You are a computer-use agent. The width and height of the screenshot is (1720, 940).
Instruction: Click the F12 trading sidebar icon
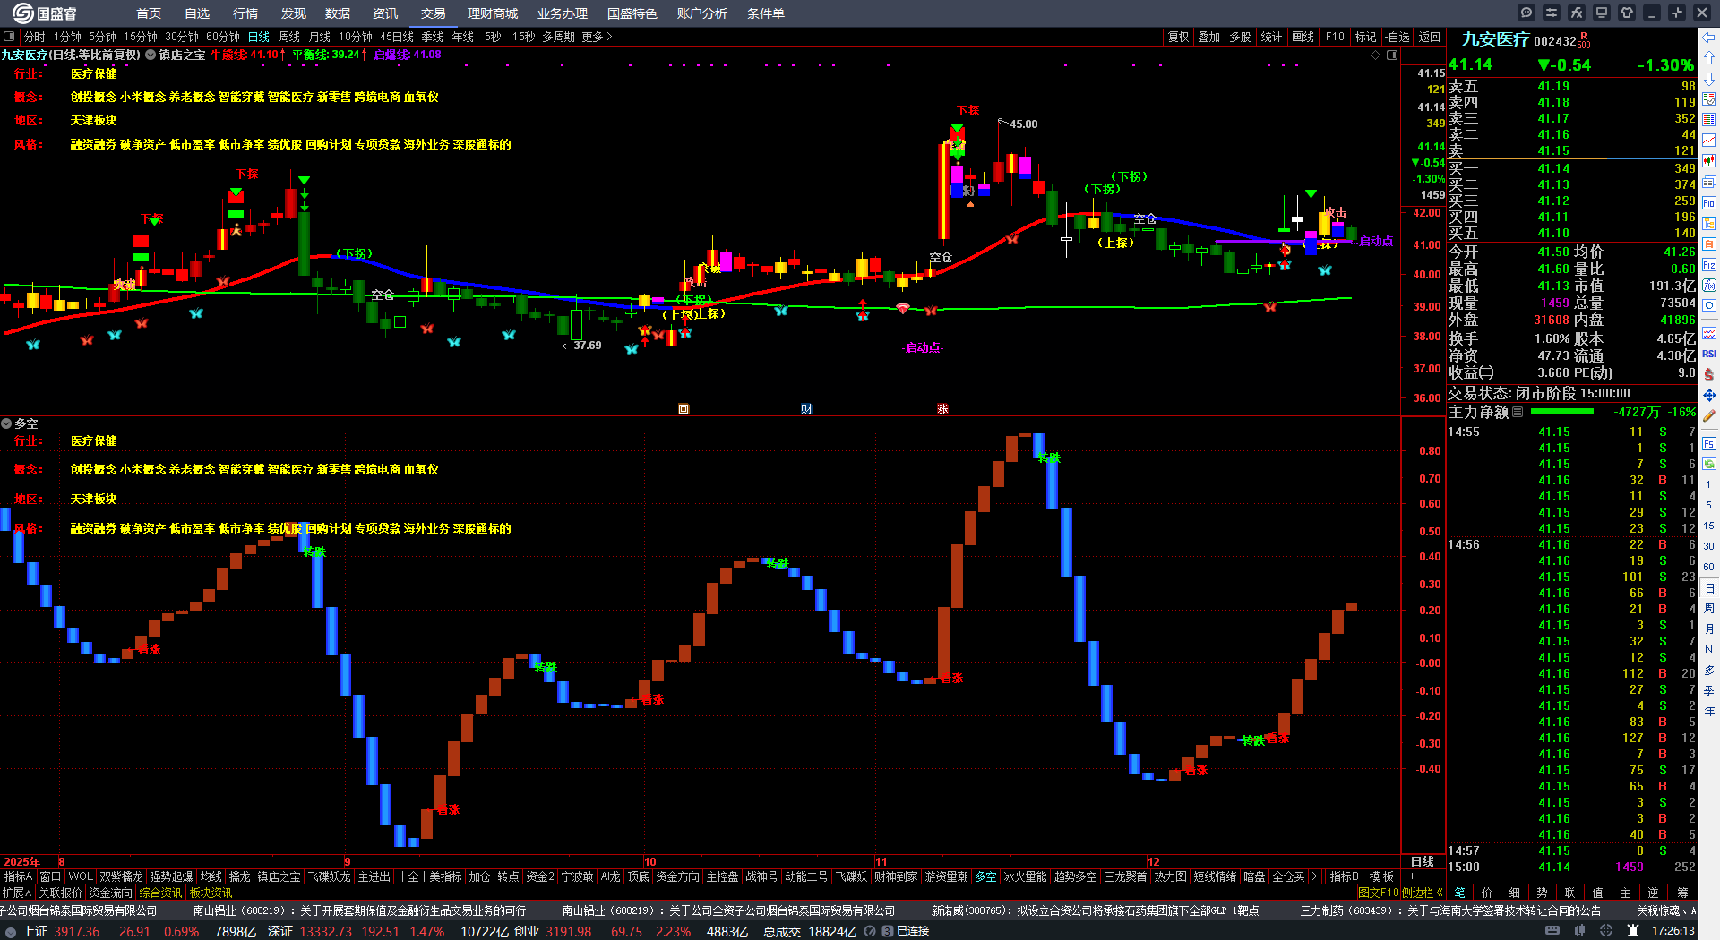[1709, 265]
